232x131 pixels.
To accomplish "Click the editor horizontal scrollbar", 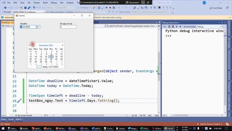I will [83, 115].
